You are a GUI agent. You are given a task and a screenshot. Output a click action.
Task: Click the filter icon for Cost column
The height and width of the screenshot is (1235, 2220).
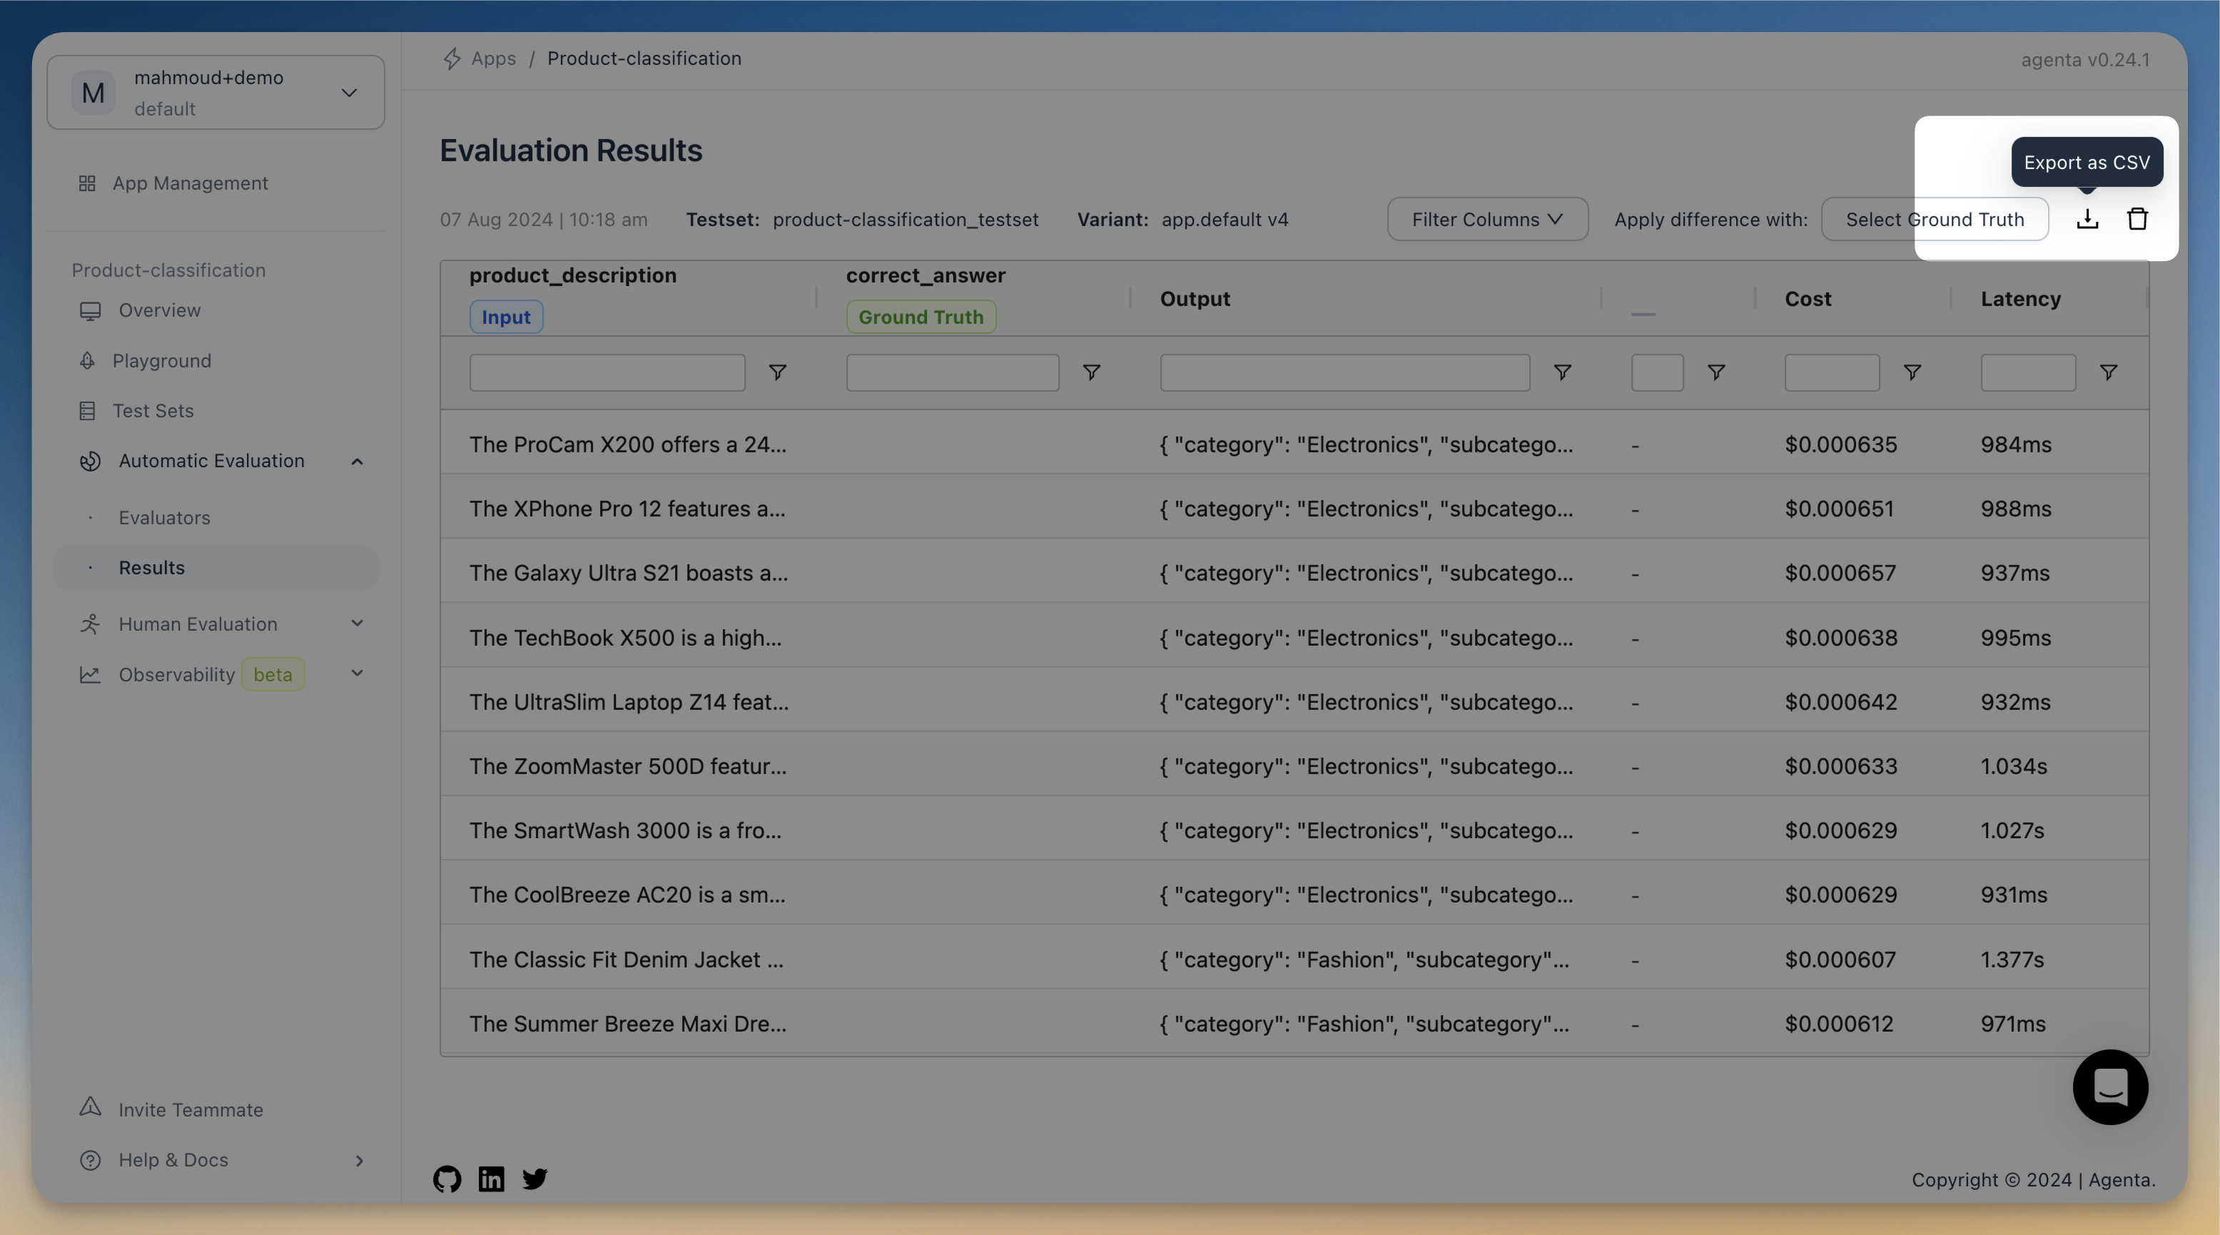1912,372
